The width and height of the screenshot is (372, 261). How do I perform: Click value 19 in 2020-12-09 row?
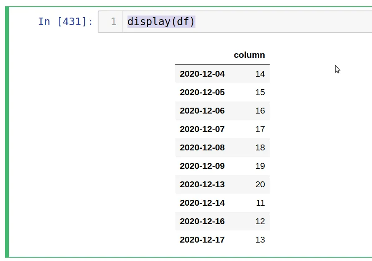click(260, 166)
